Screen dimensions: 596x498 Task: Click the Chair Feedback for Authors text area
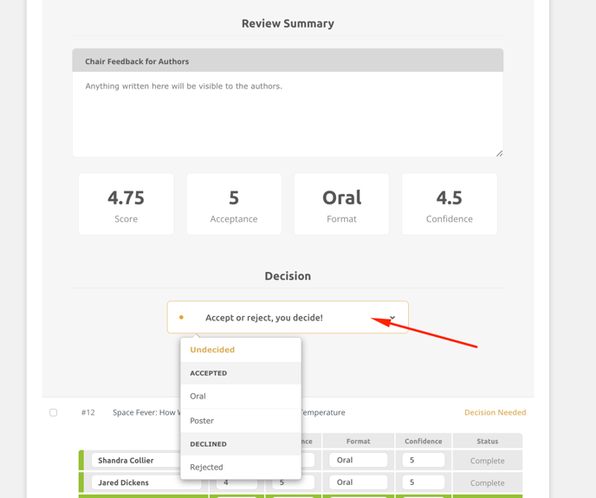click(287, 113)
